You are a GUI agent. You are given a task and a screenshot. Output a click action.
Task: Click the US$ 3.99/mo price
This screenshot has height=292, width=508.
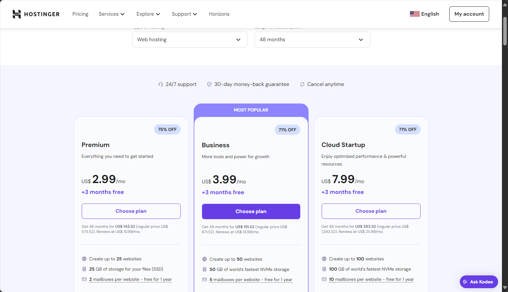224,180
